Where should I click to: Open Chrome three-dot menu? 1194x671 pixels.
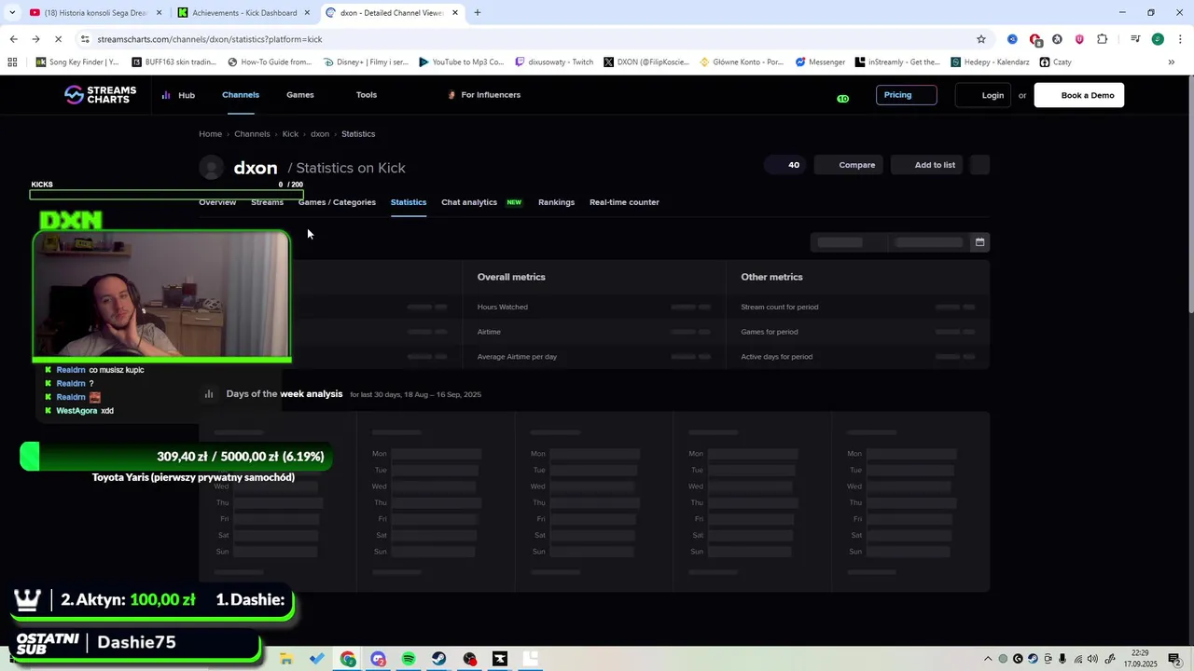(x=1180, y=39)
